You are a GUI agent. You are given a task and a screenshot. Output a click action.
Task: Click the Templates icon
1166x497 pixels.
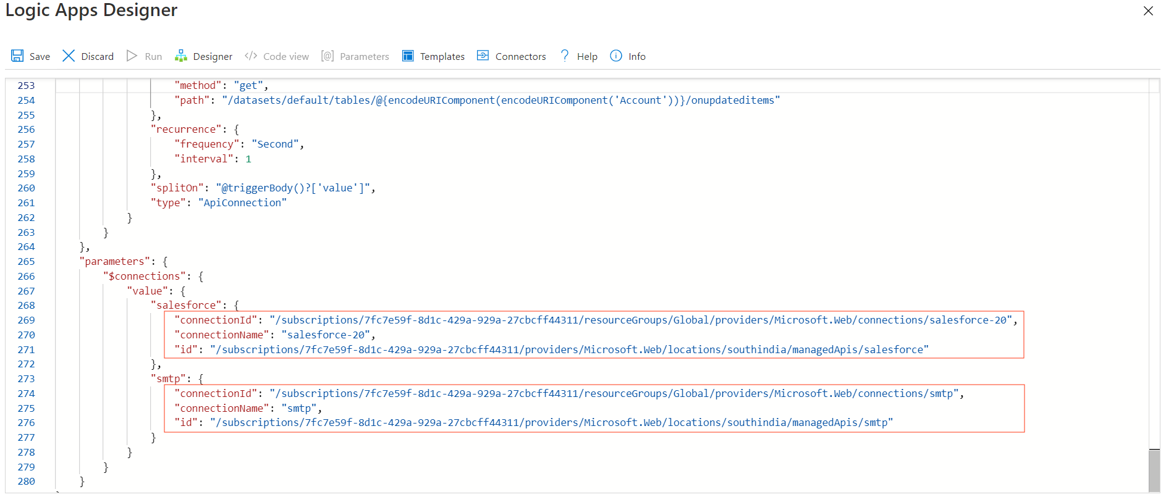click(408, 56)
